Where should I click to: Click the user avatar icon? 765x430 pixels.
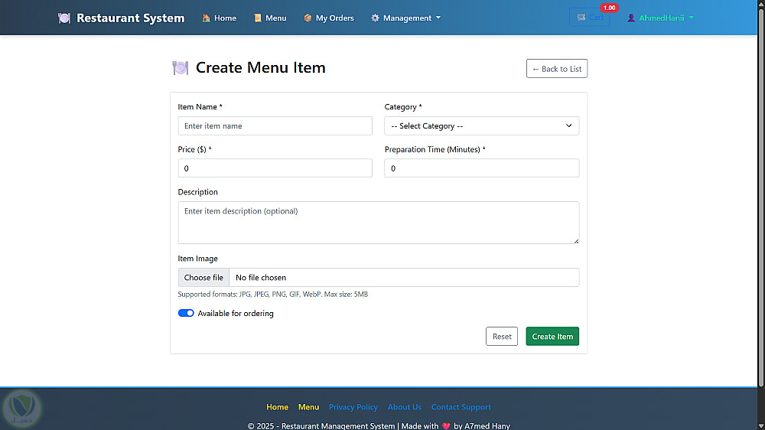(x=632, y=18)
